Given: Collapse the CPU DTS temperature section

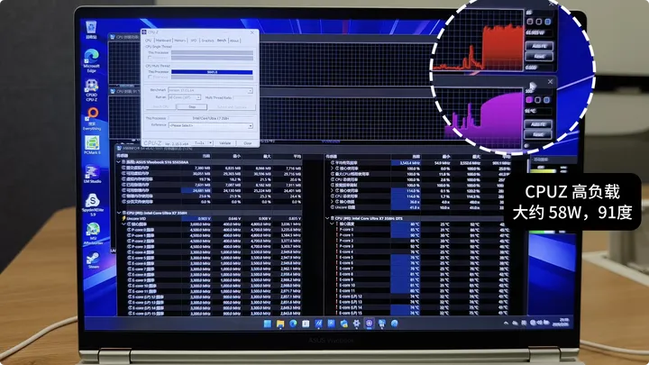Looking at the screenshot, I should click(327, 218).
